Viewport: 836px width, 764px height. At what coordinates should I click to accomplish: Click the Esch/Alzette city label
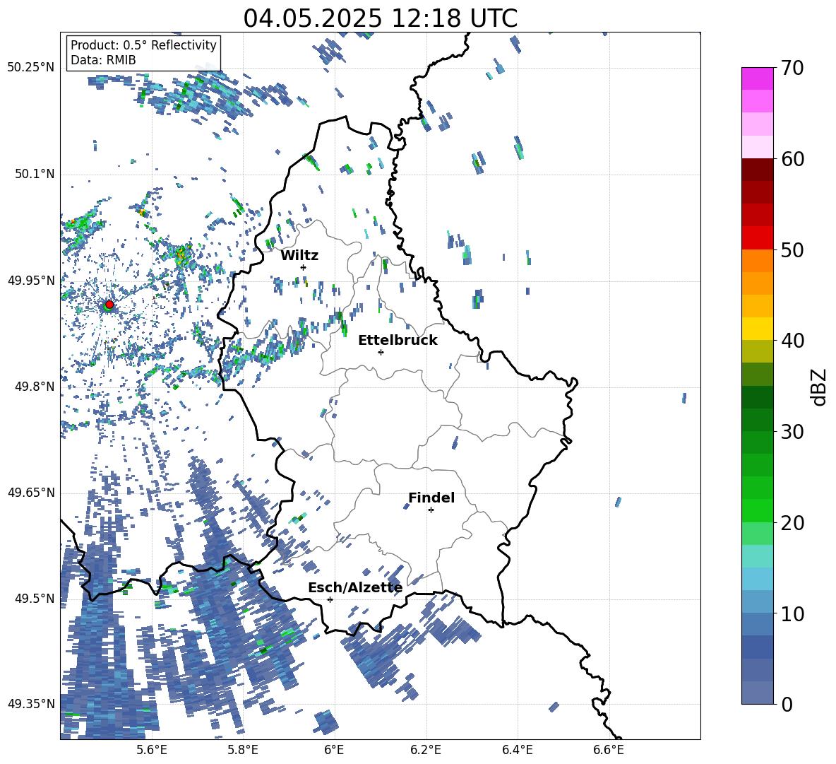pos(356,588)
